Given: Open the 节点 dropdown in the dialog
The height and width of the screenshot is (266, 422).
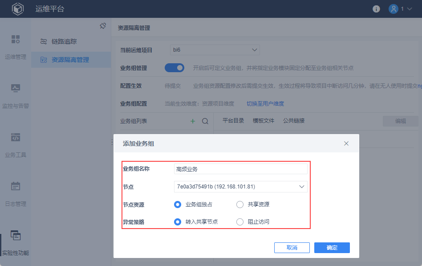Looking at the screenshot, I should pos(240,186).
